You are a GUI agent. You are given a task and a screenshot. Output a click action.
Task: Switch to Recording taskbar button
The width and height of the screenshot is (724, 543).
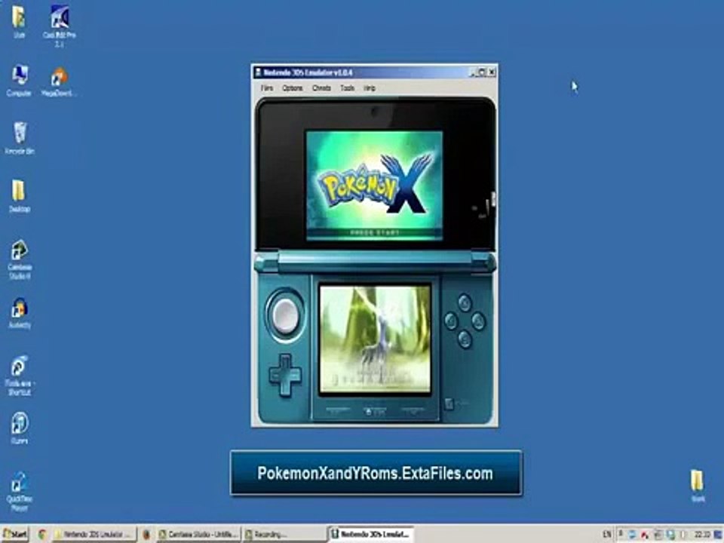pos(284,534)
